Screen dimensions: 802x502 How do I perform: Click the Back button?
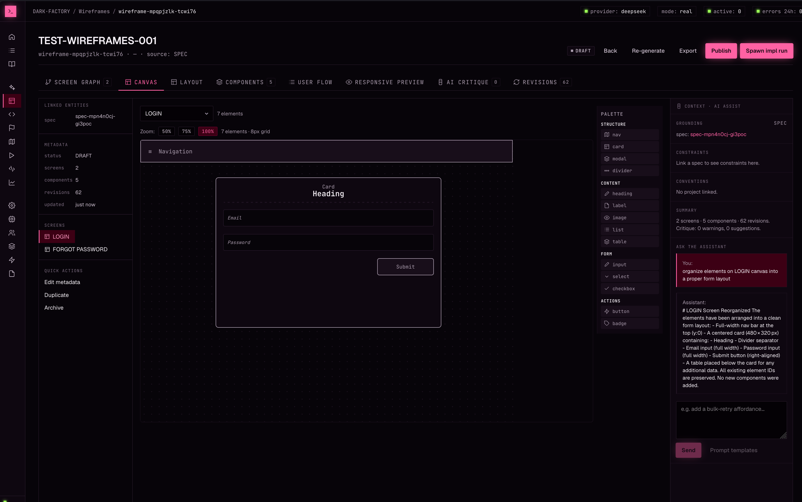pos(610,51)
